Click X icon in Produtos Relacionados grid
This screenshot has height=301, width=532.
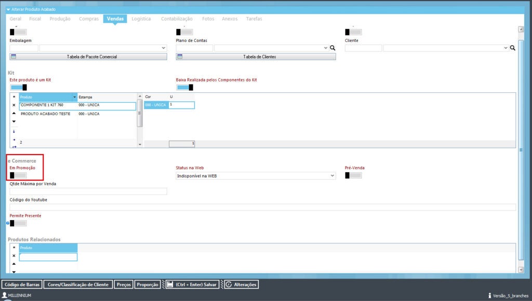14,256
